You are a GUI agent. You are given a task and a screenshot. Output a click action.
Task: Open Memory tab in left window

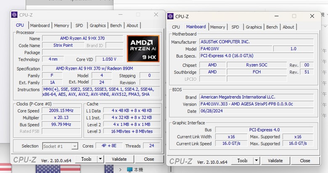[61, 26]
